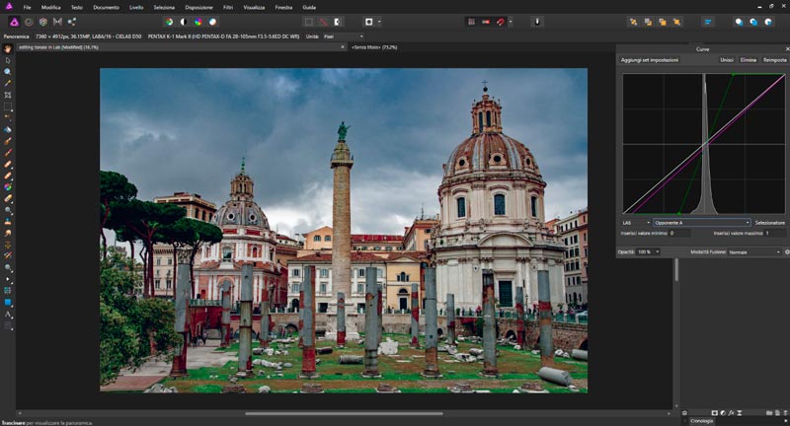The image size is (790, 426).
Task: Select the Zoom tool in the tools panel
Action: click(x=8, y=72)
